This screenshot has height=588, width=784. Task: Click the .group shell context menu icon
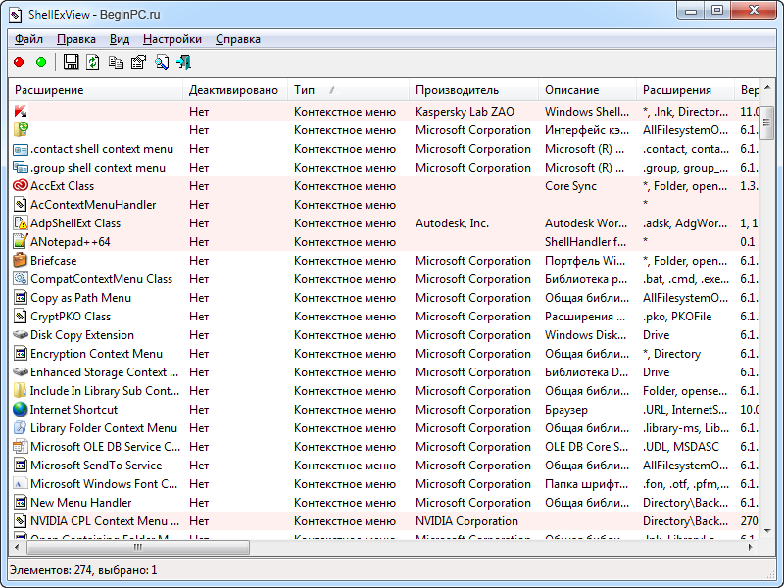[21, 168]
